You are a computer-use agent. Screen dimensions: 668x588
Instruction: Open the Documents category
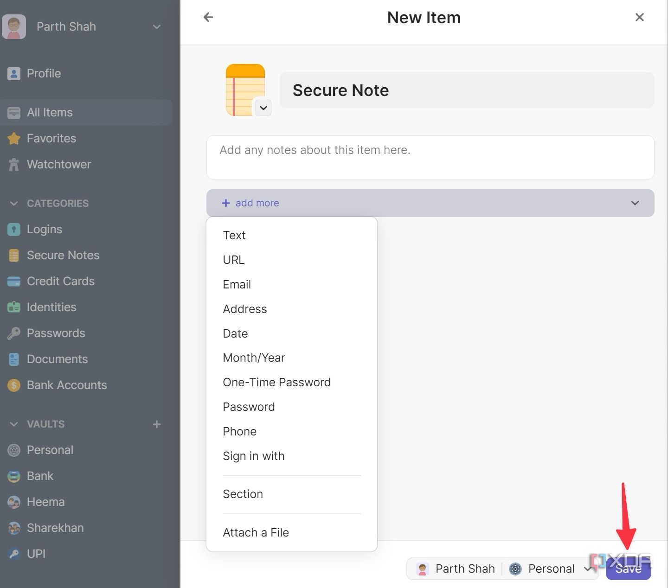[x=57, y=359]
